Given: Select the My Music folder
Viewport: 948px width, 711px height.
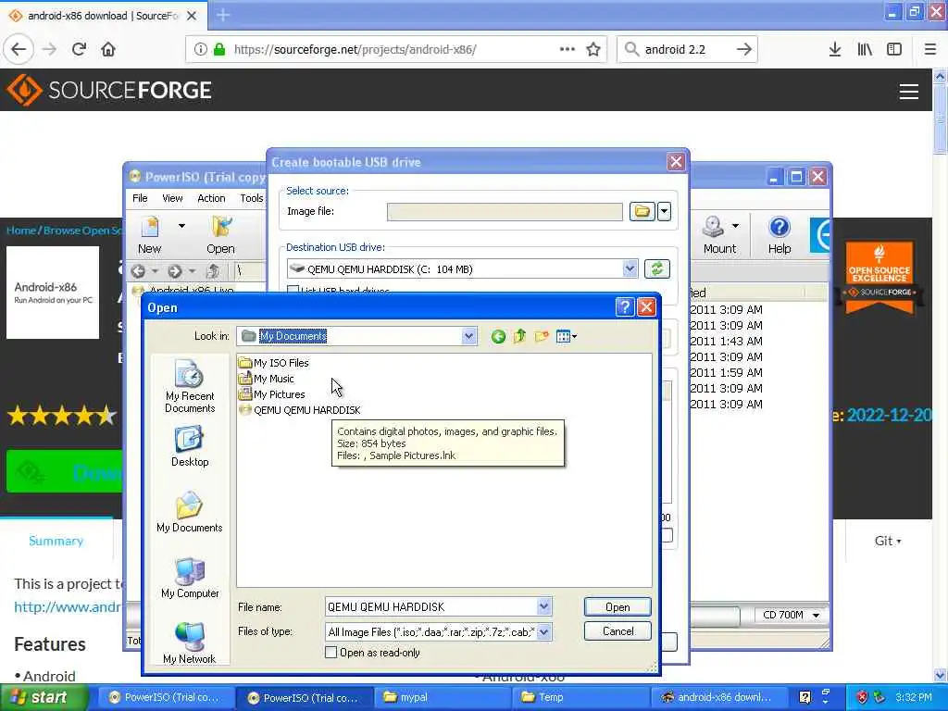Looking at the screenshot, I should [x=266, y=379].
